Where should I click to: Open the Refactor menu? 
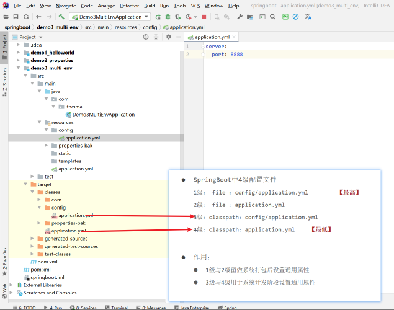(x=129, y=6)
